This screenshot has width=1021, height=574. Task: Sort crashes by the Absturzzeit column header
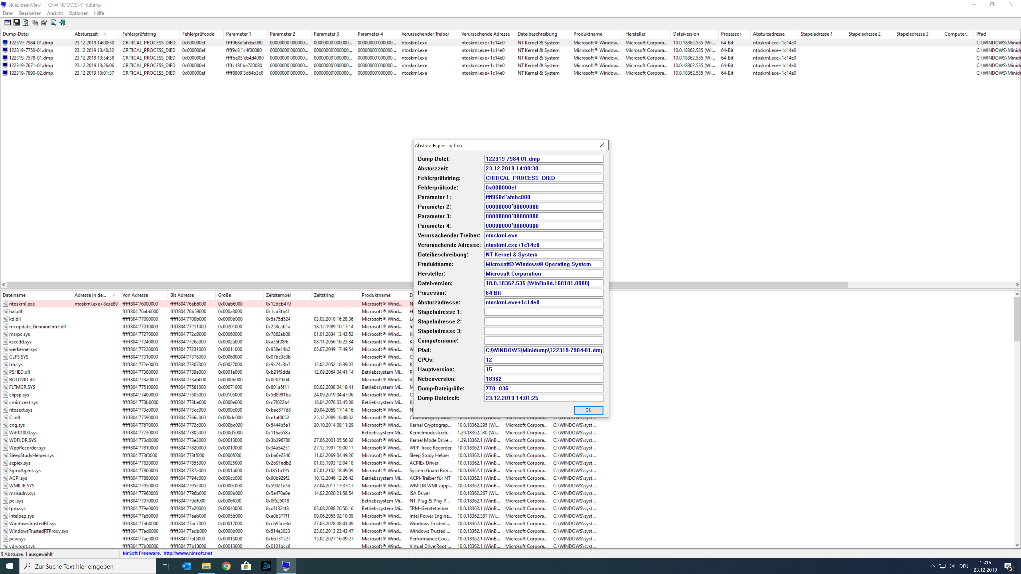click(86, 34)
